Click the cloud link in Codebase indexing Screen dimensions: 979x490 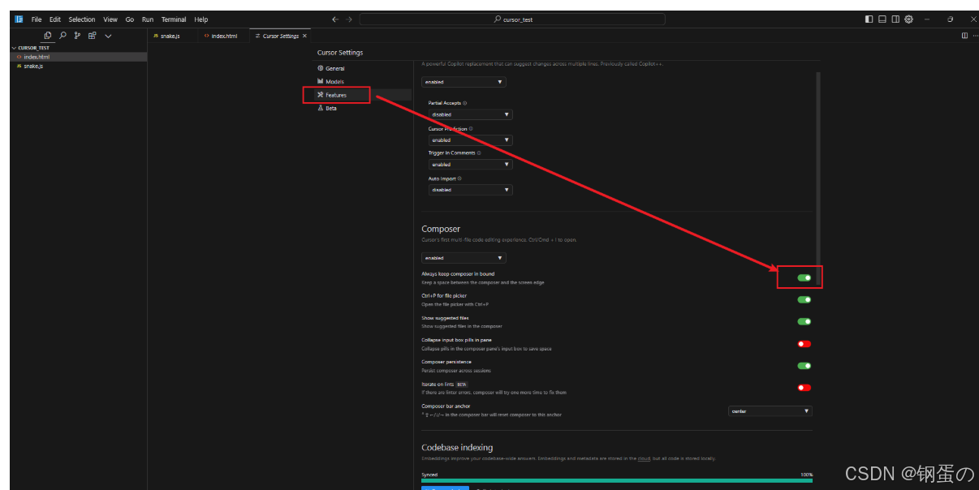tap(643, 458)
